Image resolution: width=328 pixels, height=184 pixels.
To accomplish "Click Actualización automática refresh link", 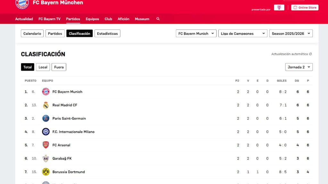I will pyautogui.click(x=291, y=54).
